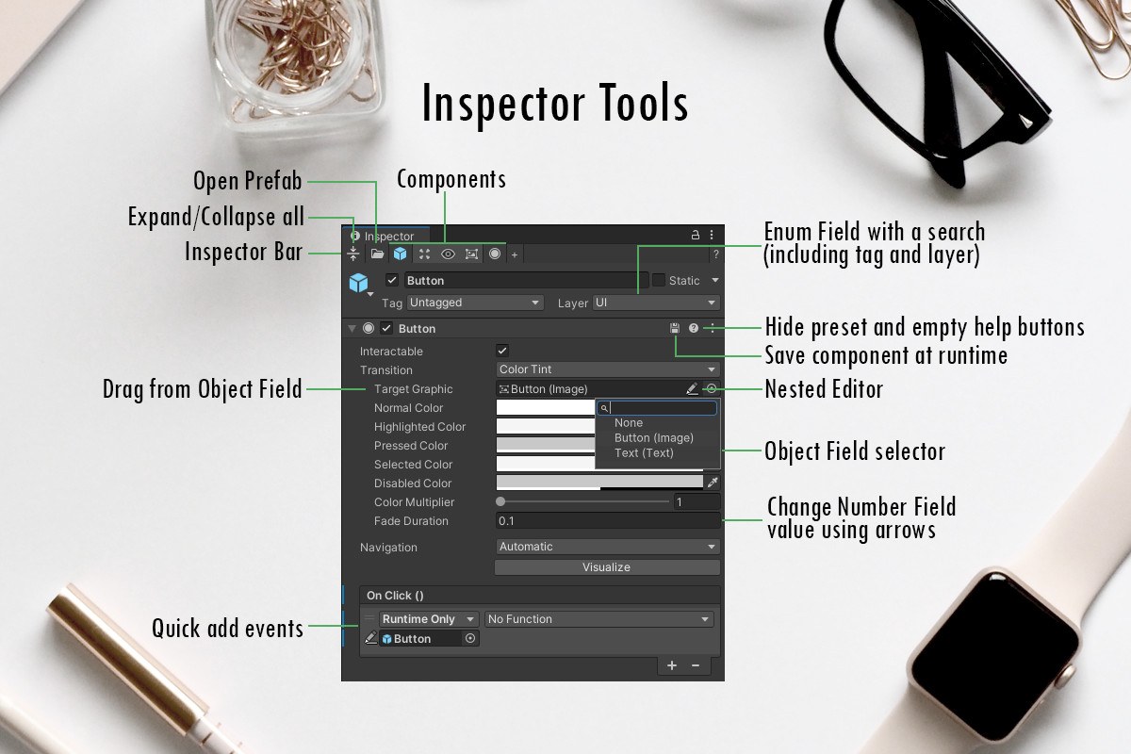
Task: Expand the Runtime Only dropdown
Action: coord(429,619)
